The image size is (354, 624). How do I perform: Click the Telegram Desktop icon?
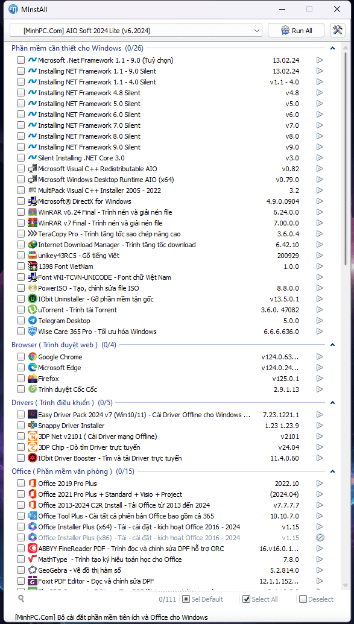[x=32, y=321]
